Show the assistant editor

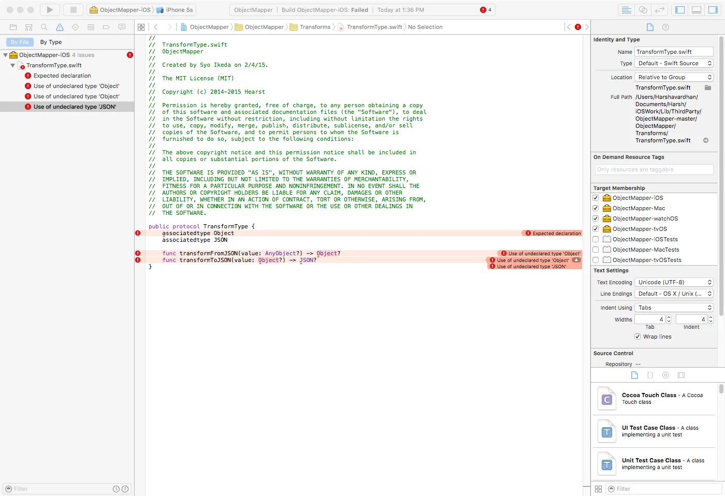click(643, 10)
